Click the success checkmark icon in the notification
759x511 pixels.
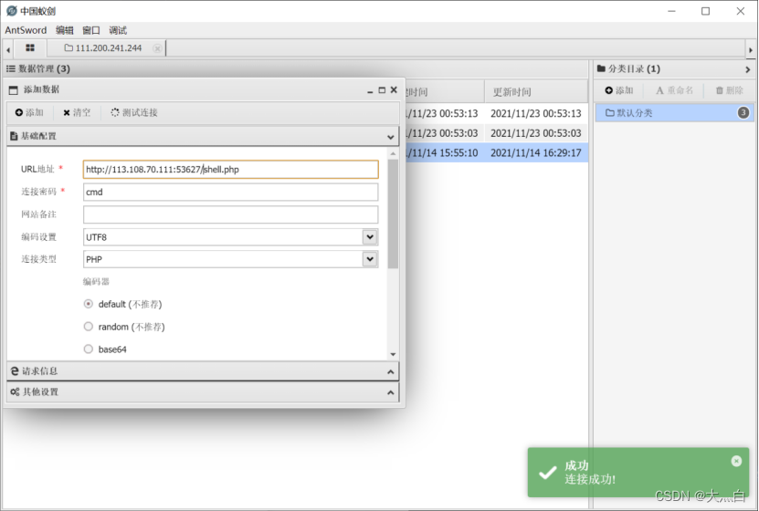click(547, 473)
